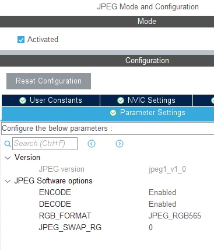Image resolution: width=214 pixels, height=250 pixels.
Task: Open the NVIC Settings tab
Action: (x=146, y=100)
